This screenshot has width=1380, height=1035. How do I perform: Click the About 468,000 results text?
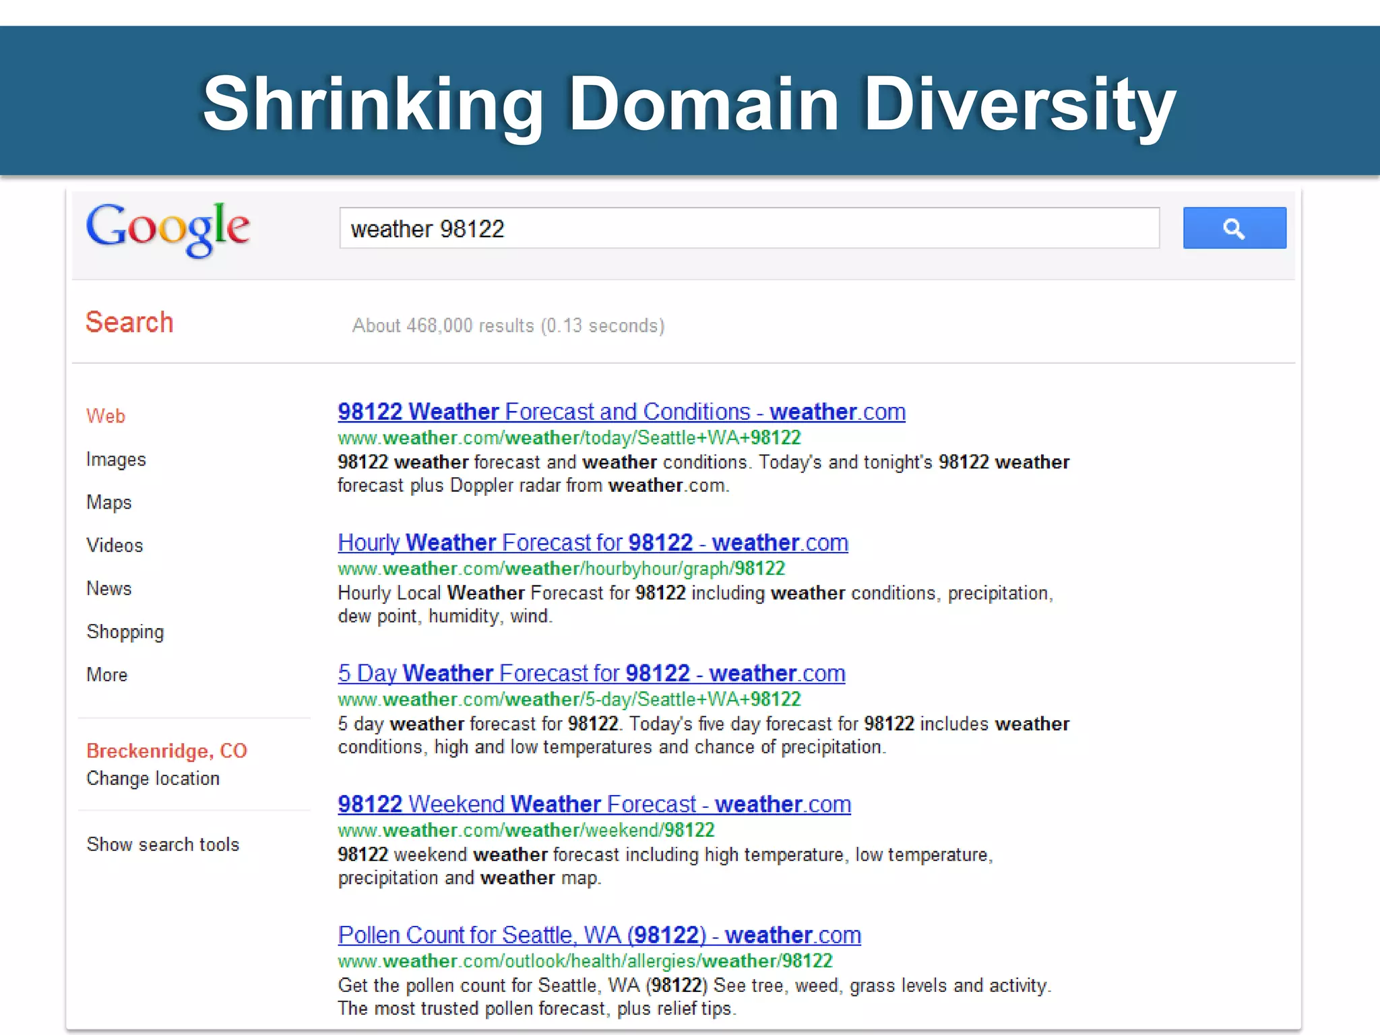(x=508, y=325)
